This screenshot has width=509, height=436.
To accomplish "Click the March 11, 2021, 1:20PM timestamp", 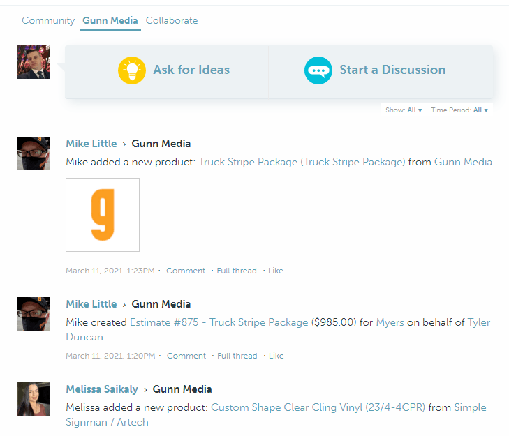I will point(110,356).
